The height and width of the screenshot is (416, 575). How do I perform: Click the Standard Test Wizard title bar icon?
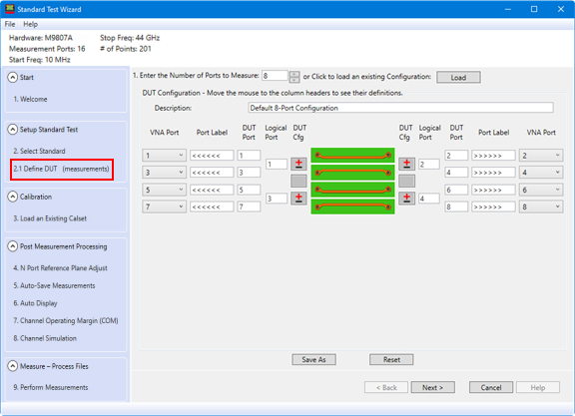[10, 9]
